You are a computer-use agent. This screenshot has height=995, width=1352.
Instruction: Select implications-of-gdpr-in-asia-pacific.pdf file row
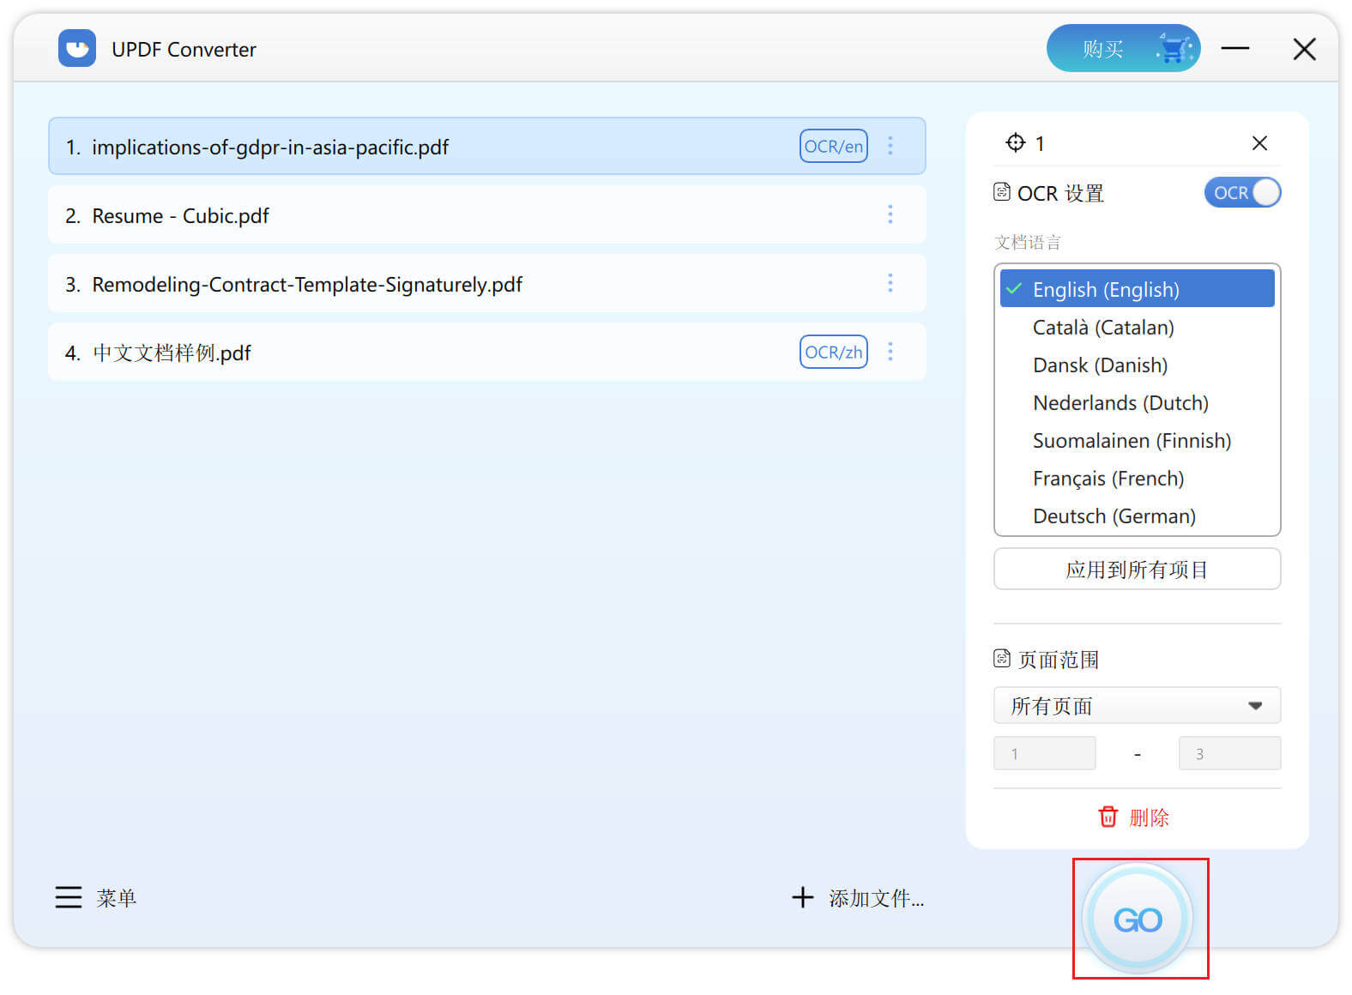pos(486,146)
